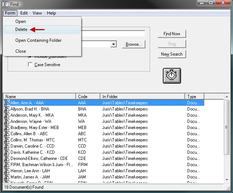Sort results by the Name column header
This screenshot has width=233, height=193.
tap(40, 97)
